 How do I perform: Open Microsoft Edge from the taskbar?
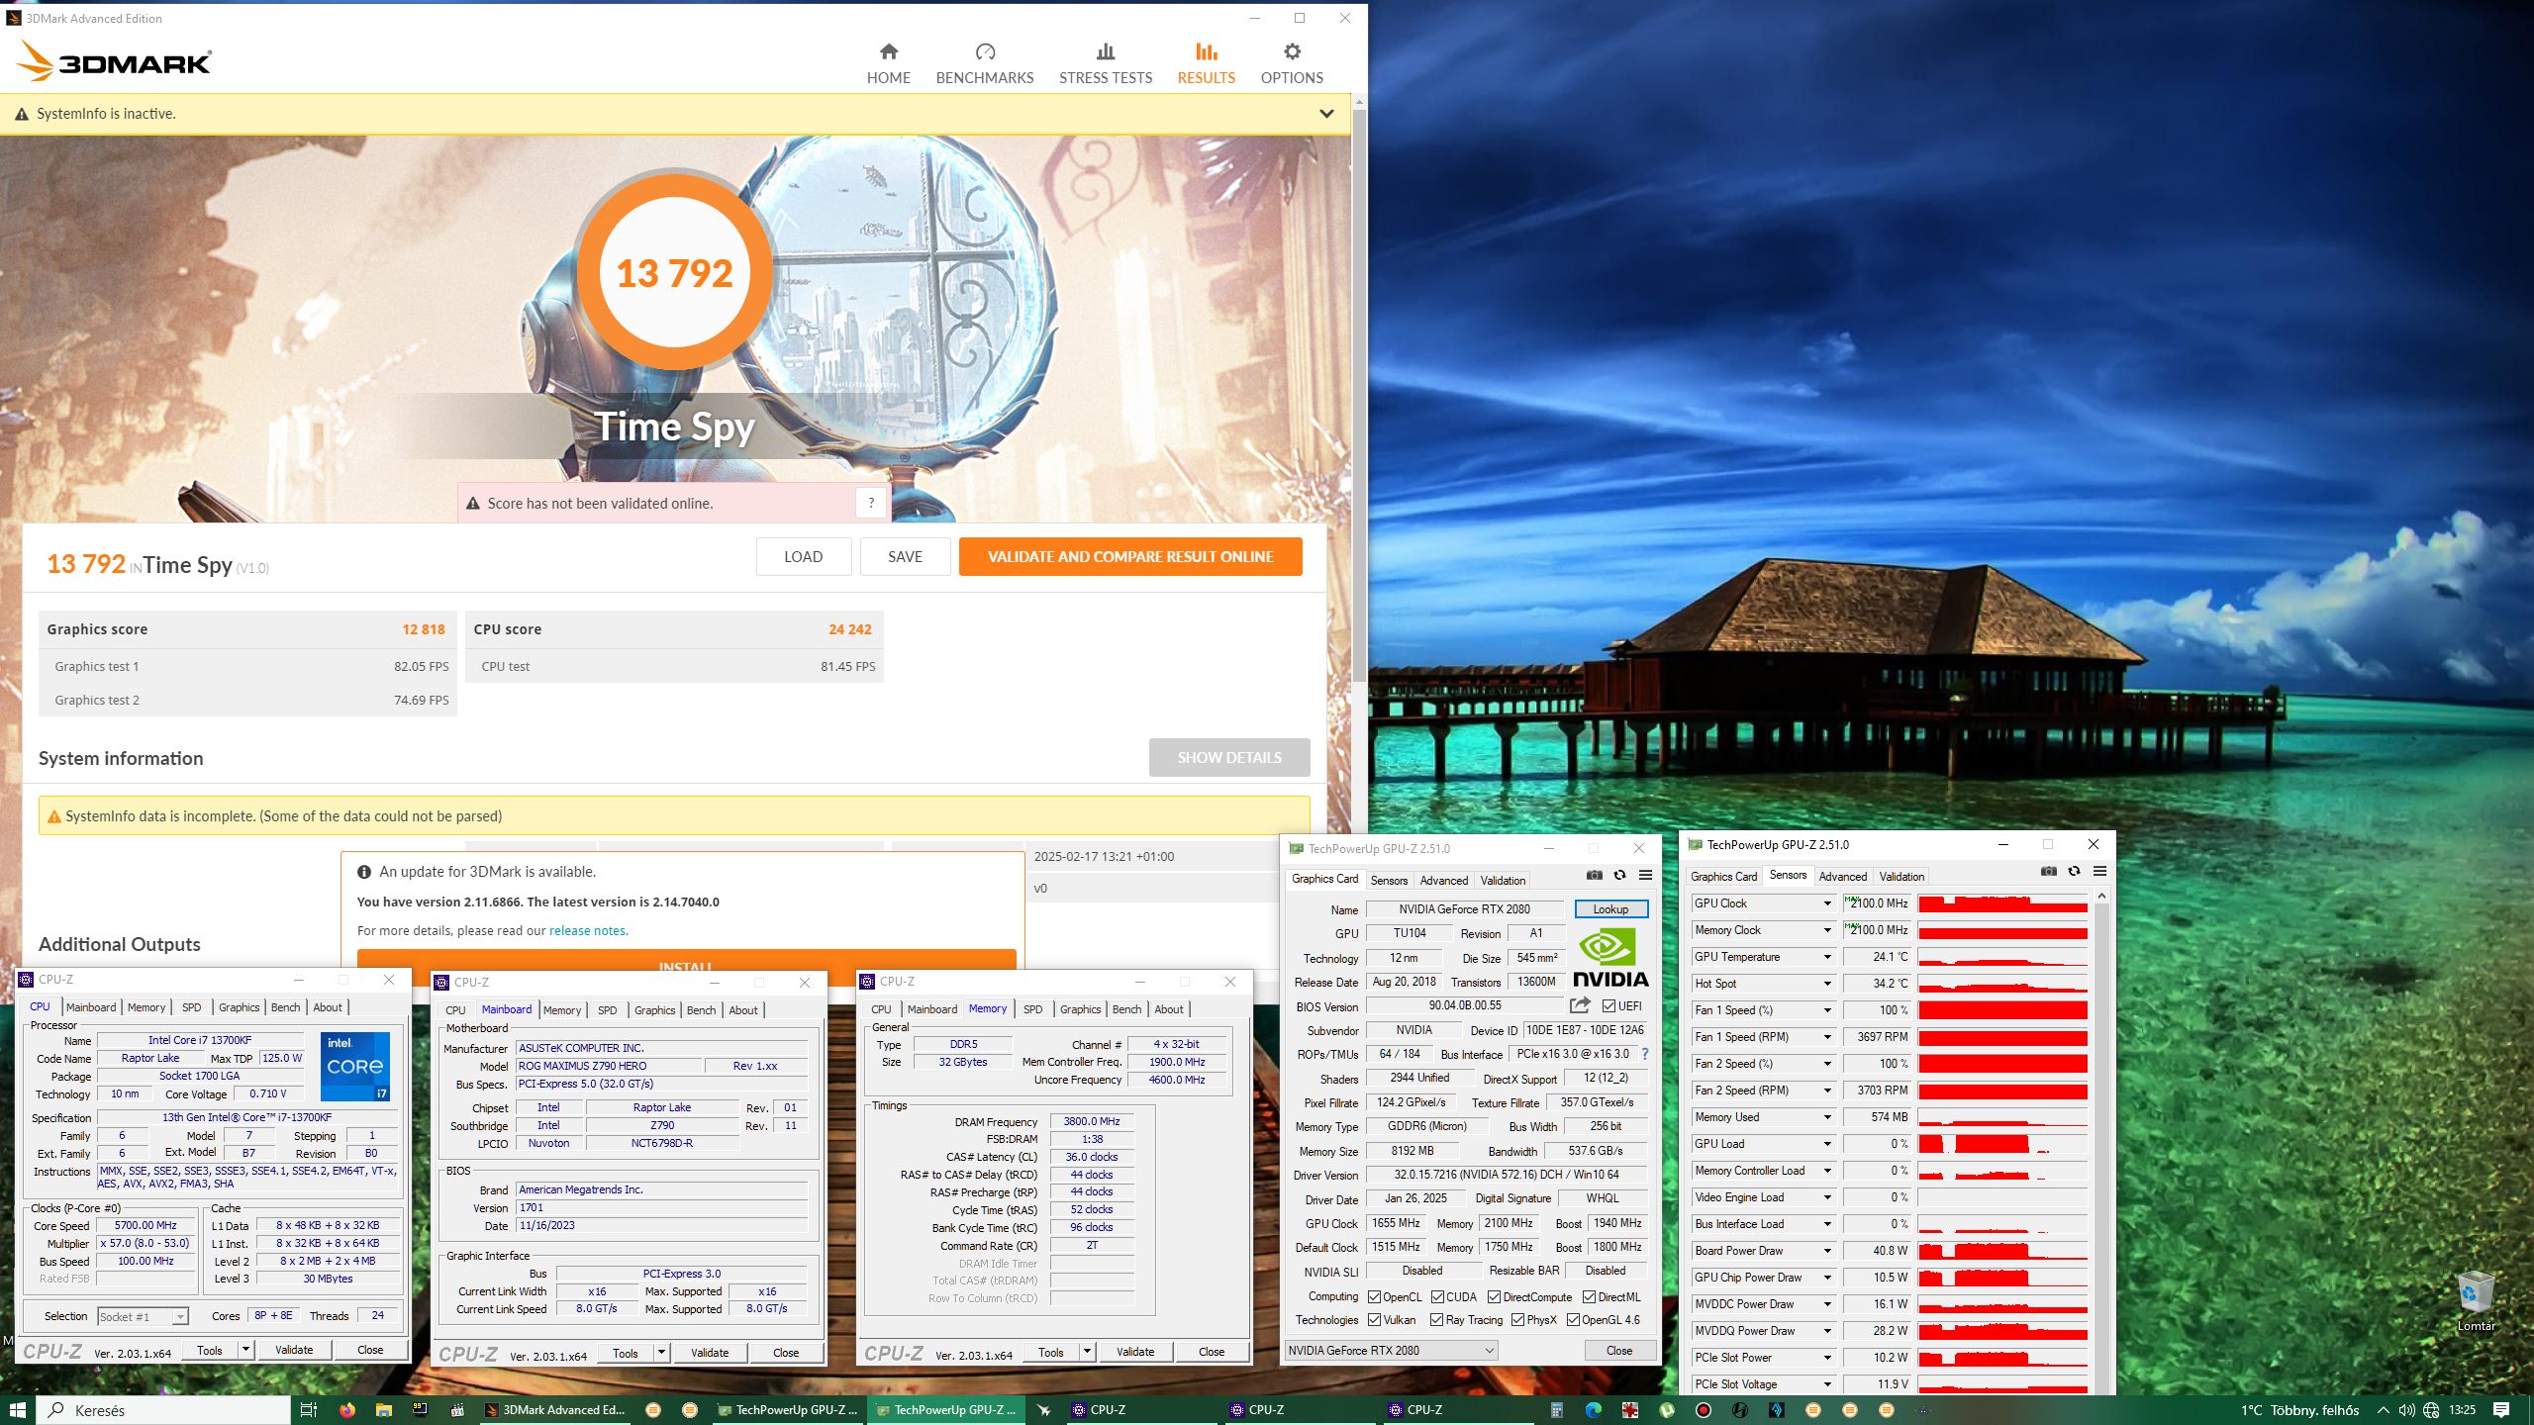[x=1593, y=1410]
